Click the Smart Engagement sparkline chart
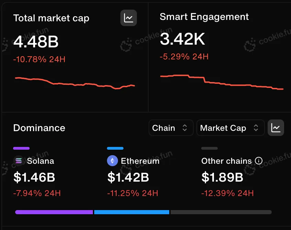The image size is (291, 230). [x=222, y=82]
